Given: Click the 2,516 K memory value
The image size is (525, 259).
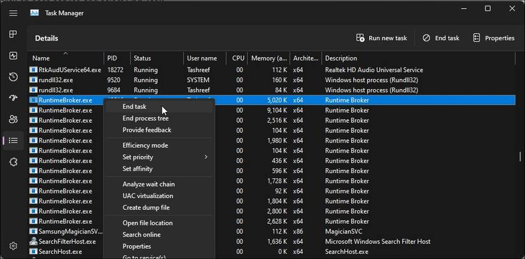Looking at the screenshot, I should tap(277, 120).
